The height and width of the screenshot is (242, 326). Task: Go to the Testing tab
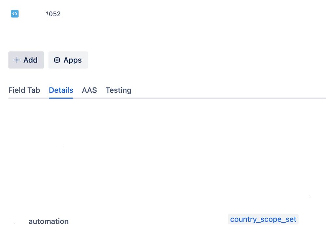click(118, 90)
